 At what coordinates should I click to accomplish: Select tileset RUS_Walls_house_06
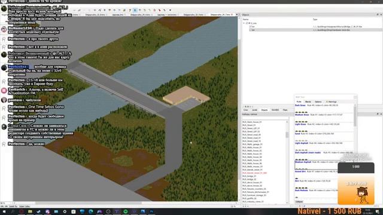[252, 163]
